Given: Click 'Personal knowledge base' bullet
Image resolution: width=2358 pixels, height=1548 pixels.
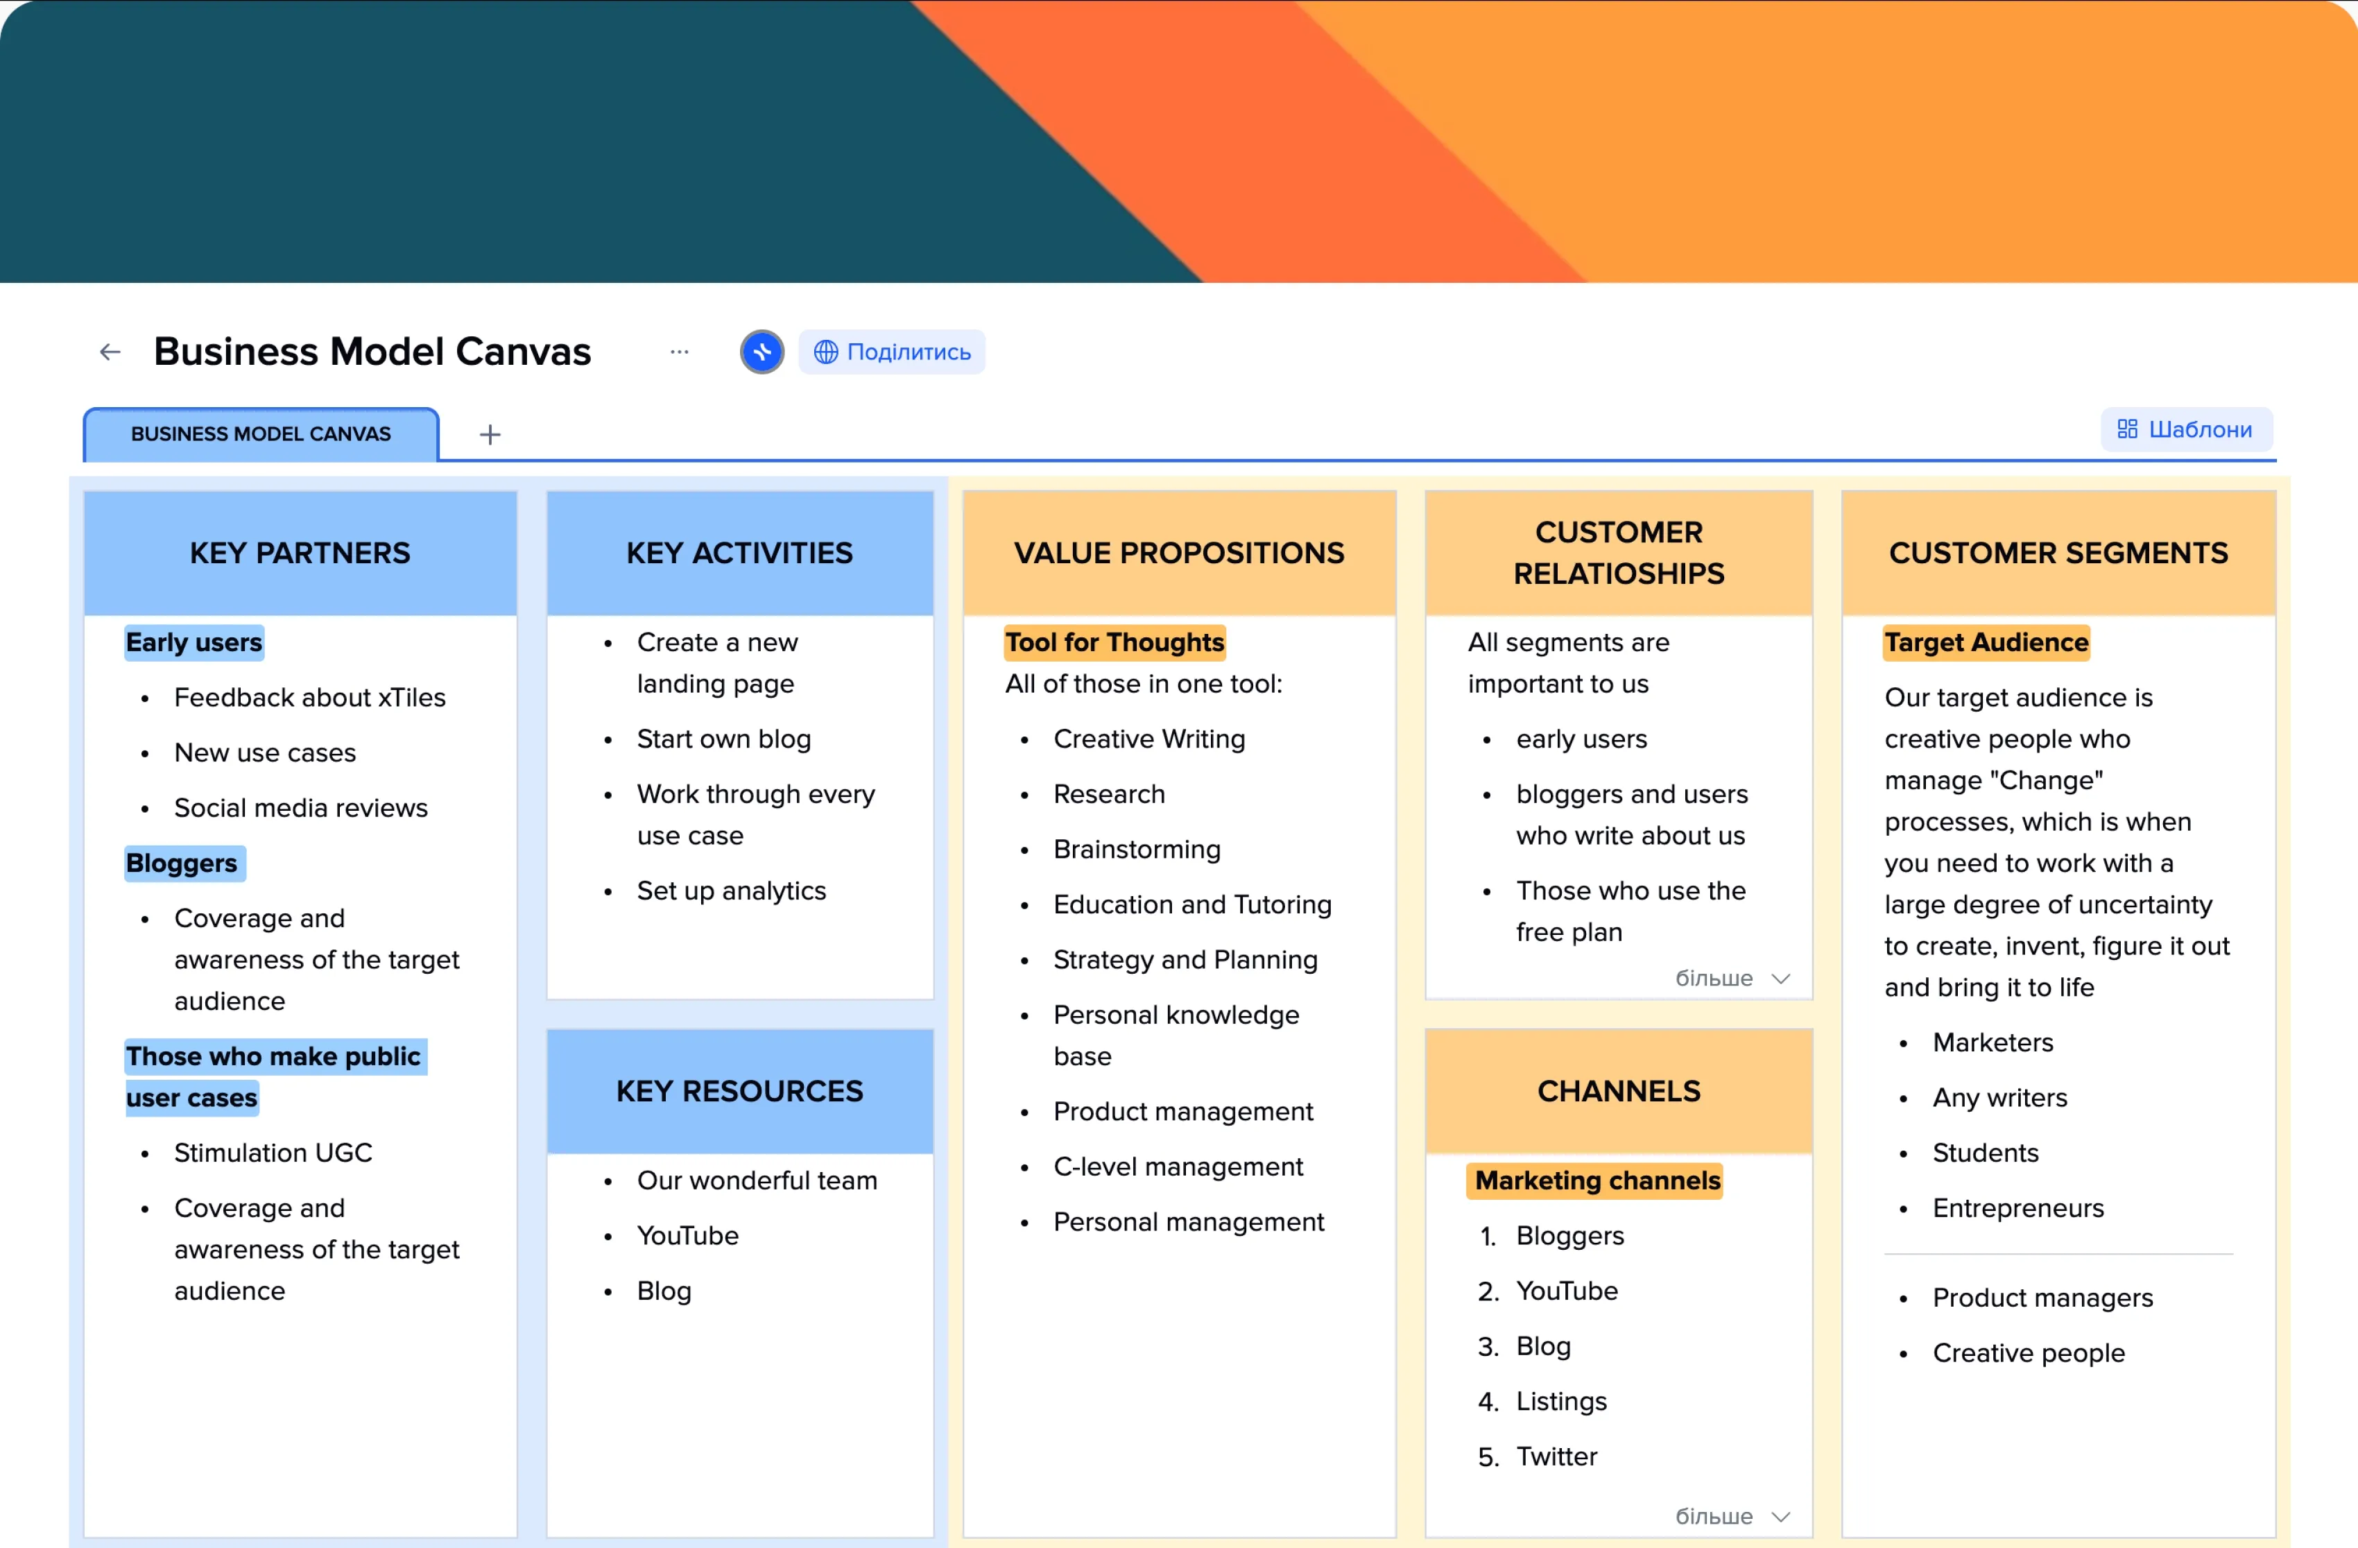Looking at the screenshot, I should [x=1176, y=1035].
